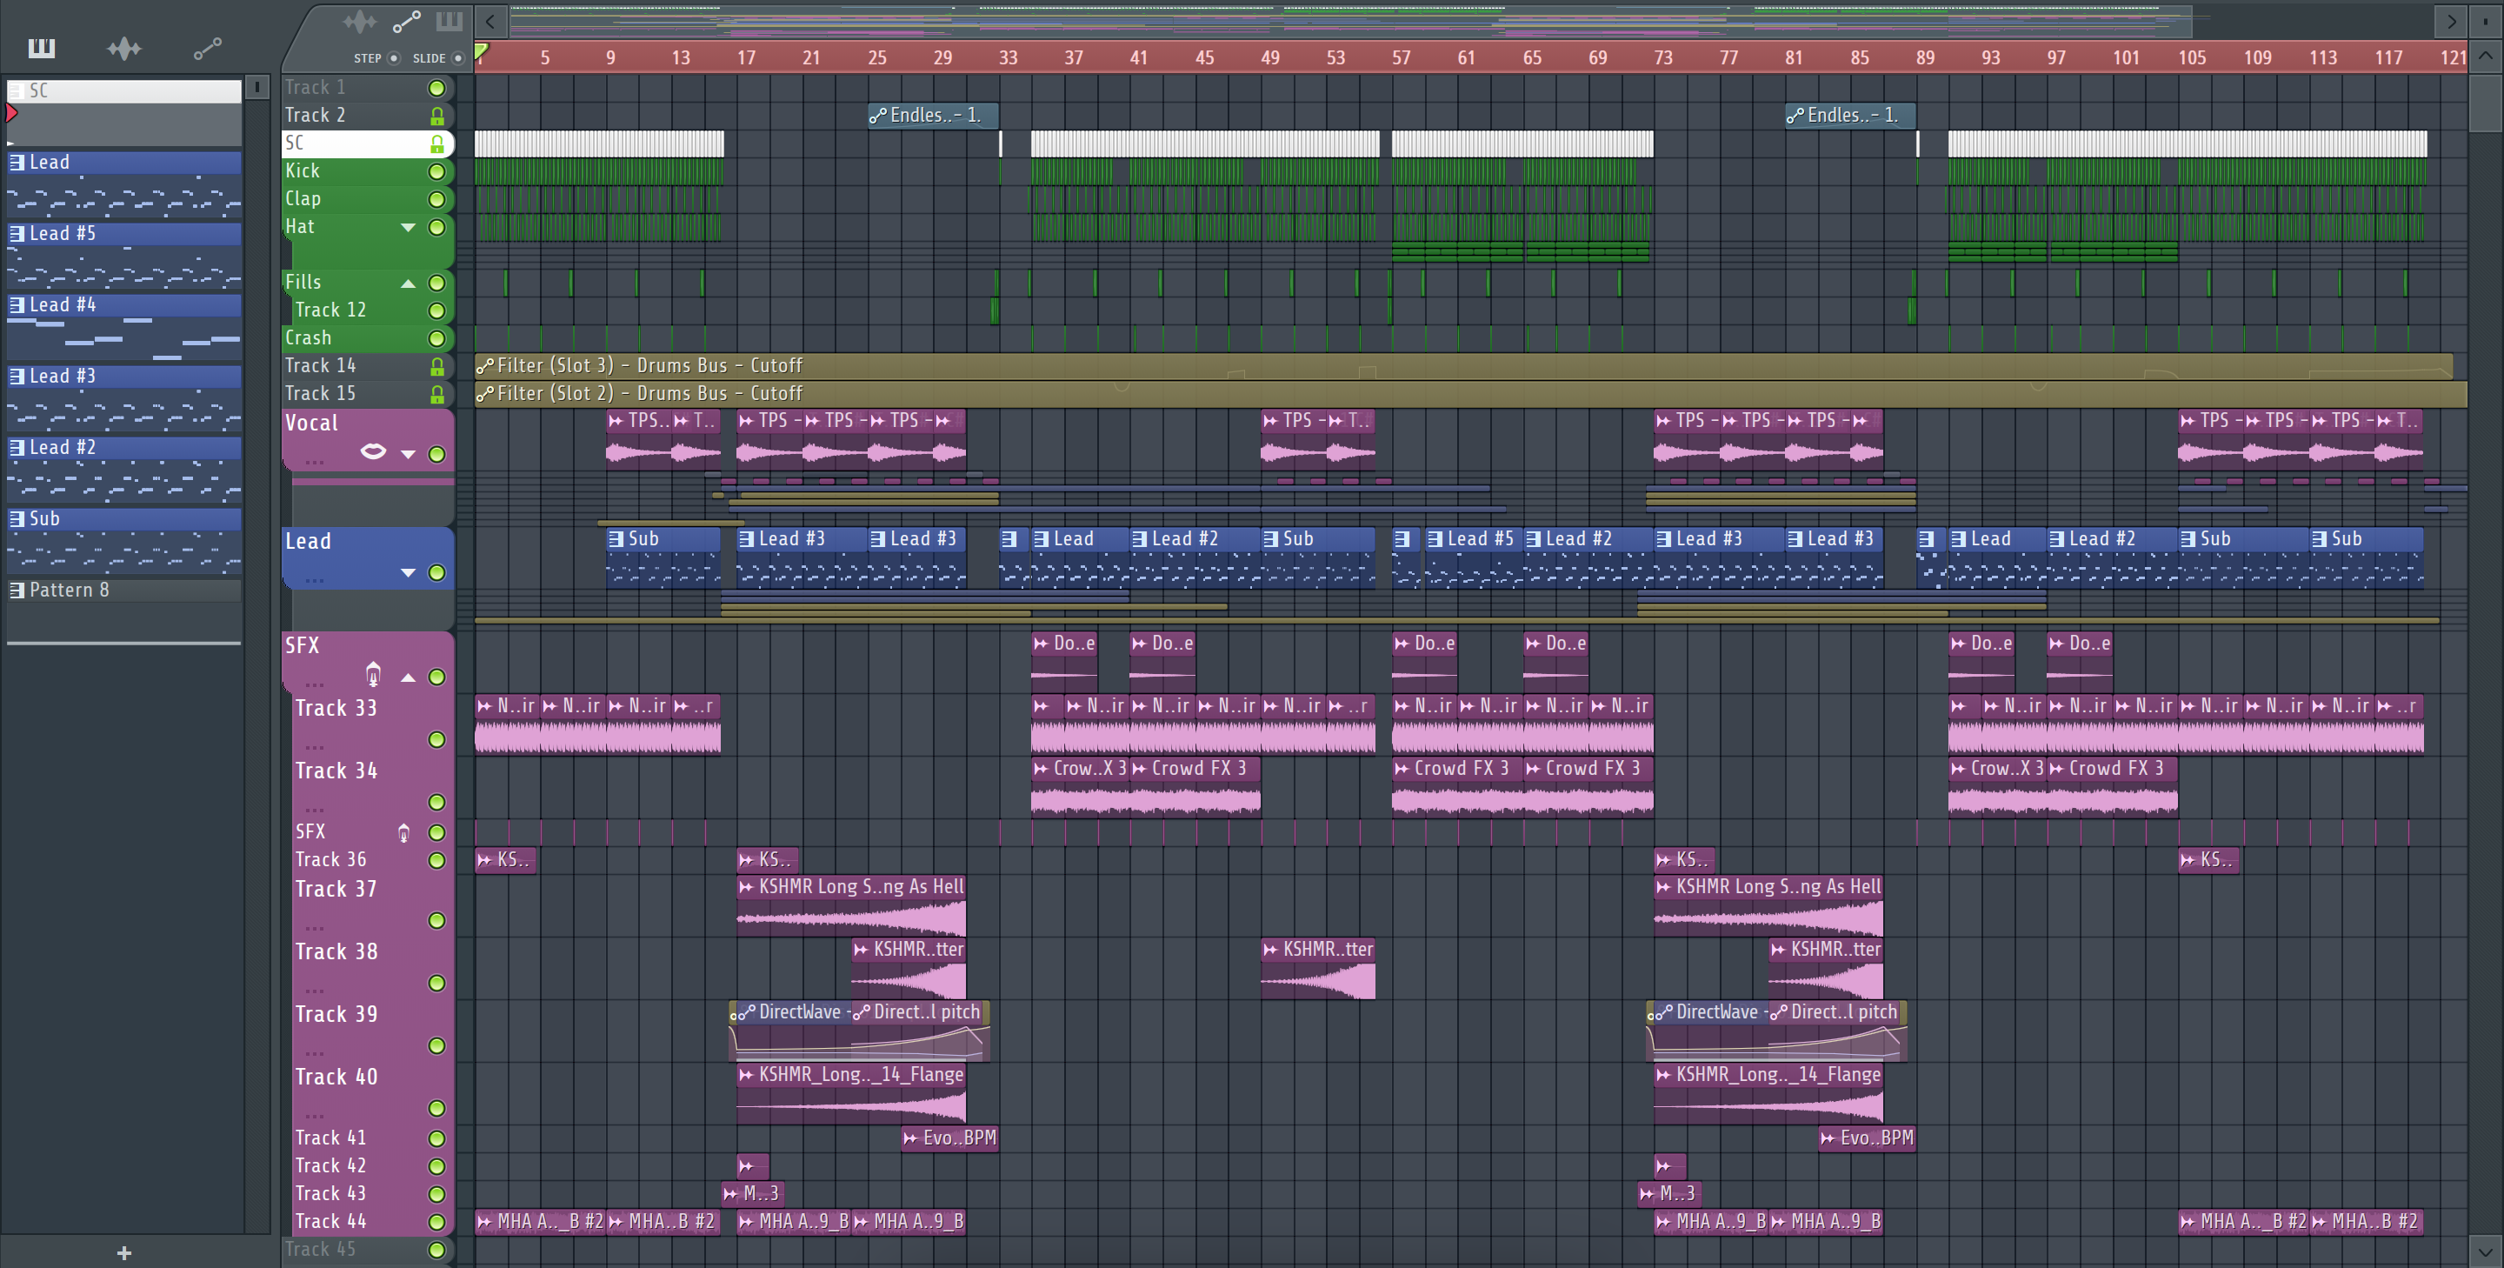
Task: Select the SC track header
Action: pyautogui.click(x=368, y=143)
